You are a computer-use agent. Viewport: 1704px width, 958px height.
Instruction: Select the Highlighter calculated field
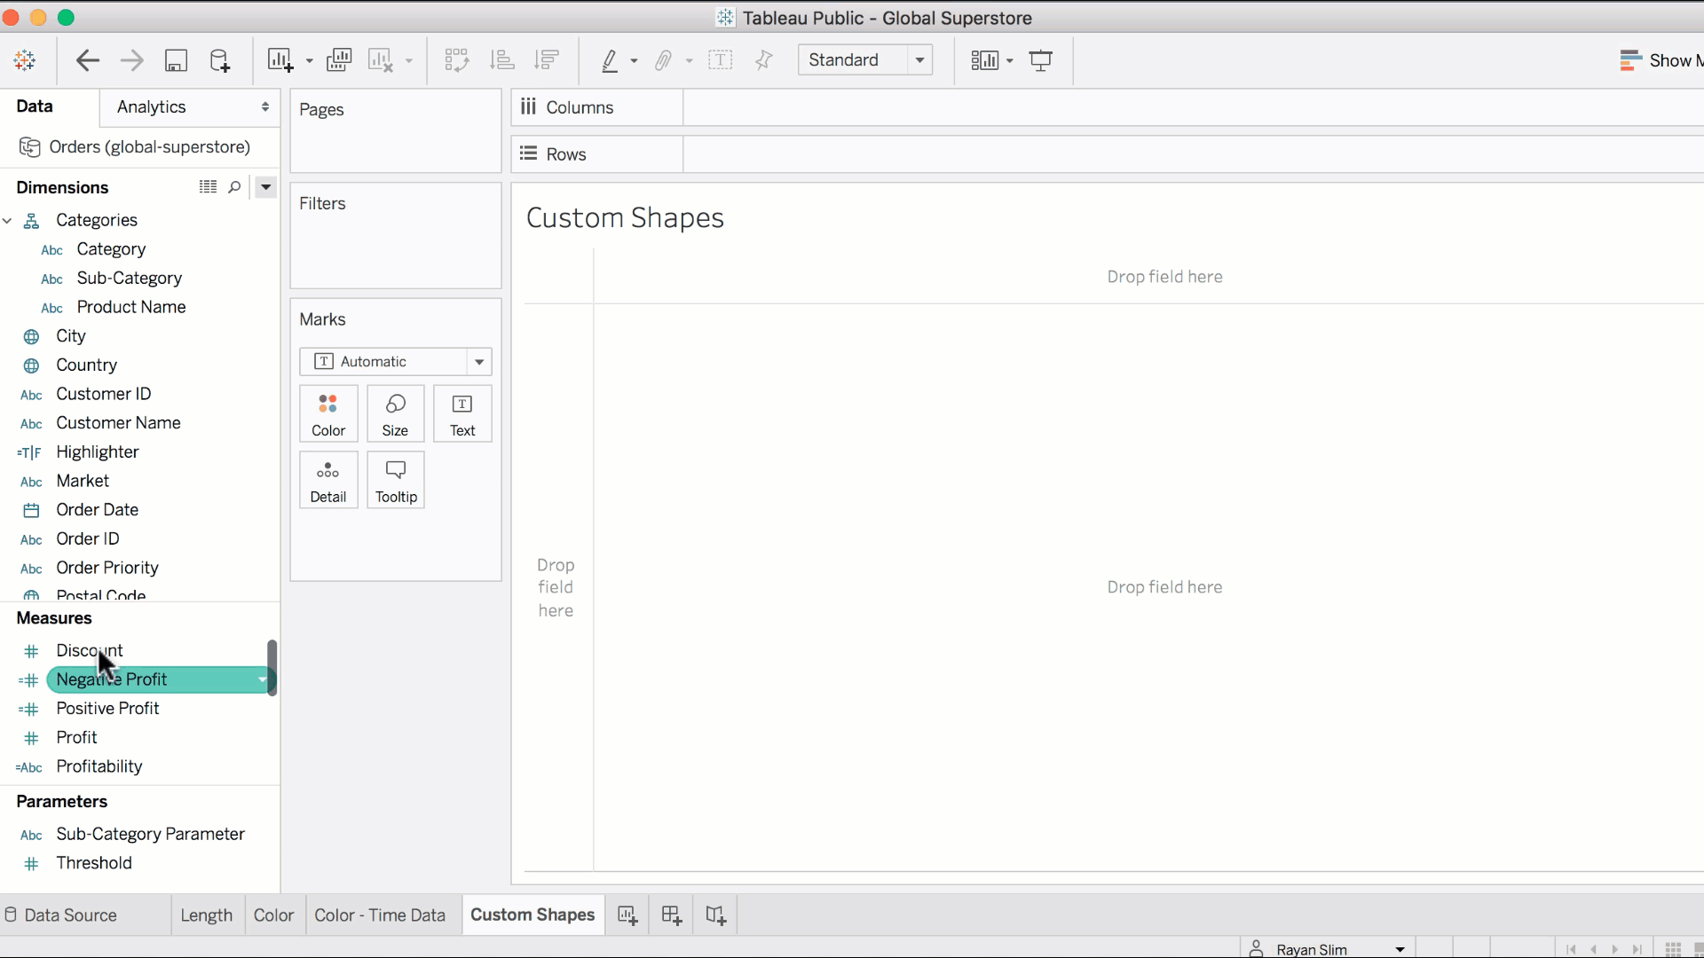(x=97, y=452)
